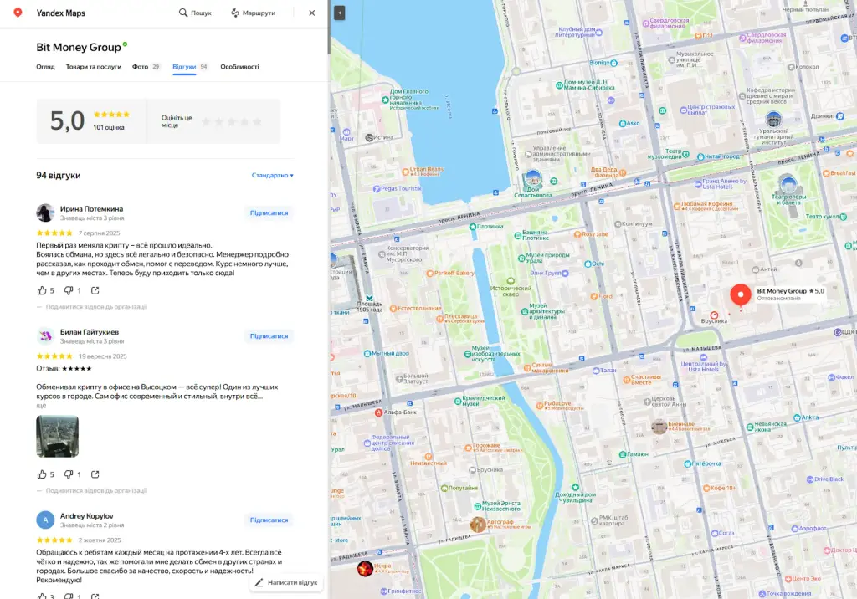Select the Відгуки tab
857x599 pixels.
[190, 67]
